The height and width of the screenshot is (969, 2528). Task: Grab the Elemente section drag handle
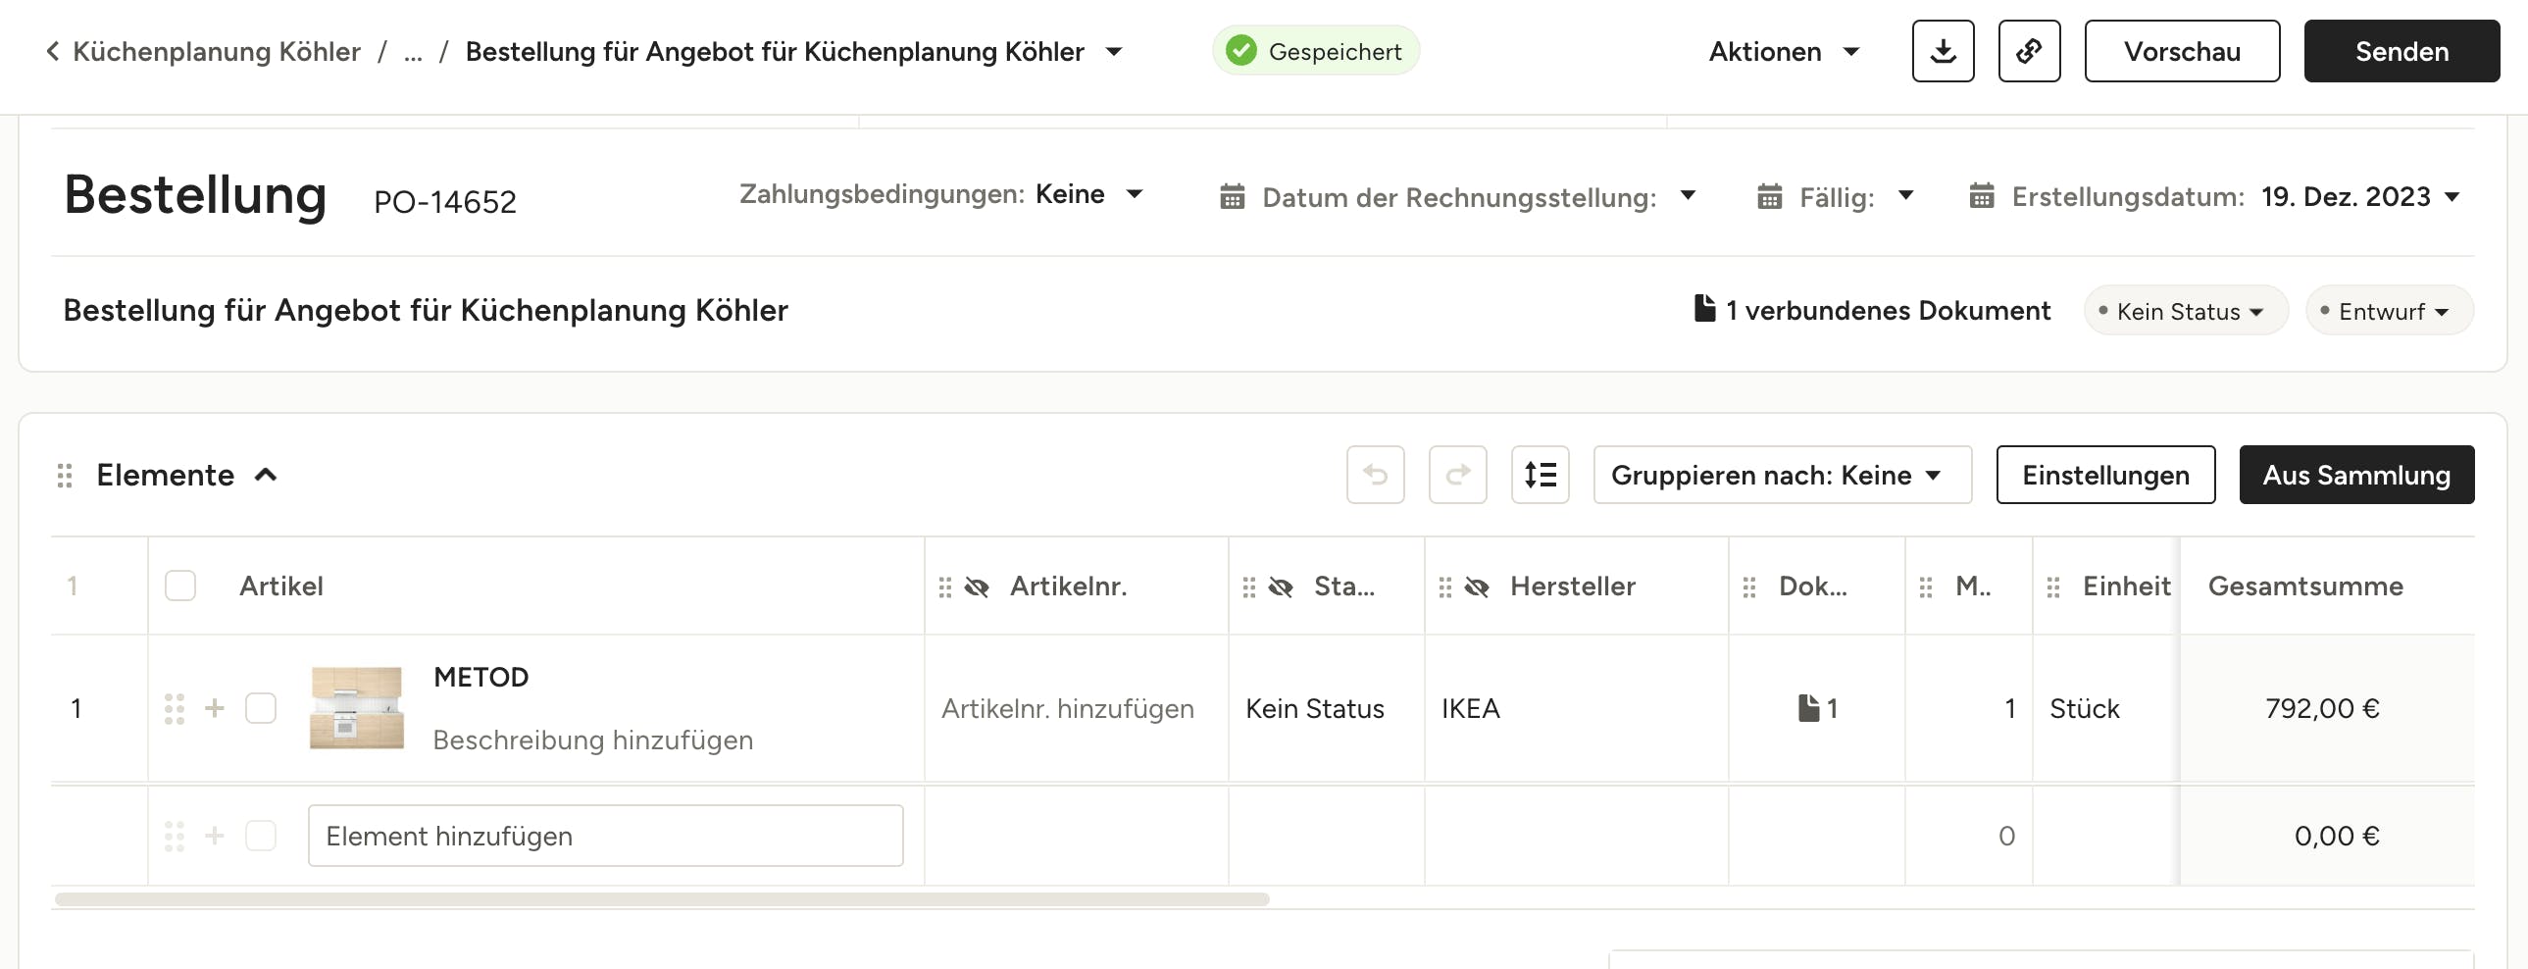(x=65, y=476)
